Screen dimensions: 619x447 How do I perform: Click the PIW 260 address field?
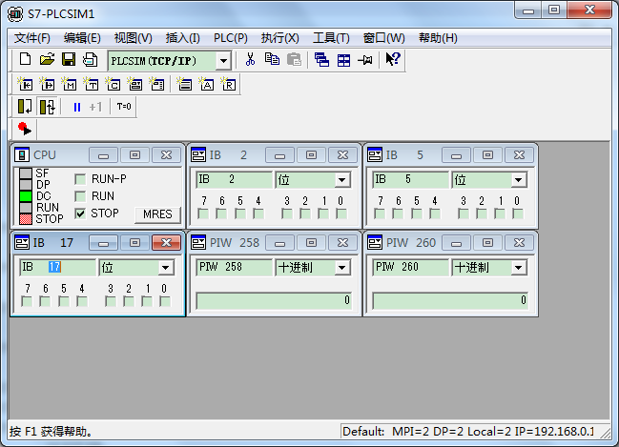410,268
